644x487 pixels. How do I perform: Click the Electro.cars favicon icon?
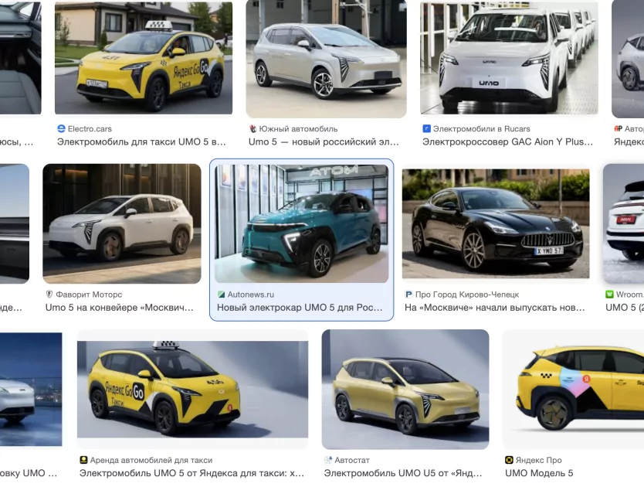(61, 129)
